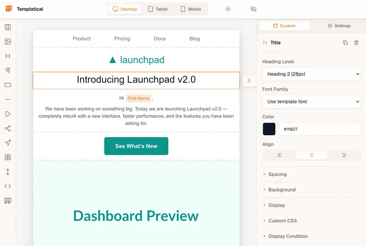The height and width of the screenshot is (246, 366).
Task: Duplicate the selected Title block
Action: click(345, 43)
